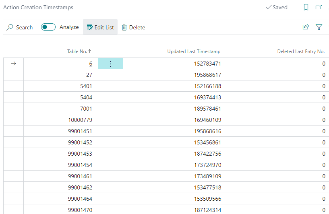329x214 pixels.
Task: Click the Edit List button
Action: [100, 27]
